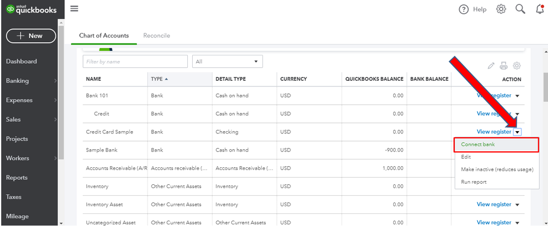Click the sidebar scrollbar down arrow

click(x=61, y=223)
